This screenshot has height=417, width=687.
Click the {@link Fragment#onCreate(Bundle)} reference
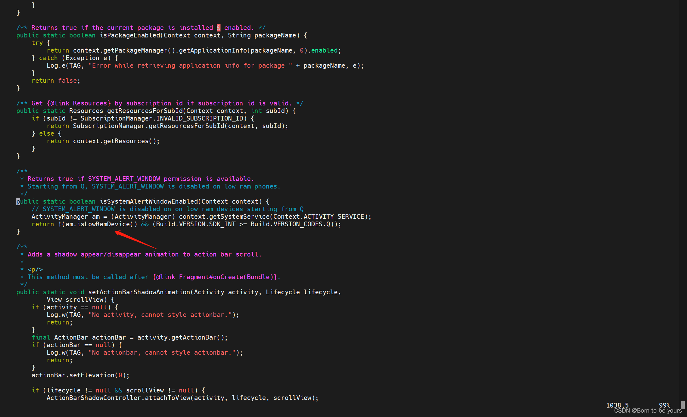[x=215, y=277]
